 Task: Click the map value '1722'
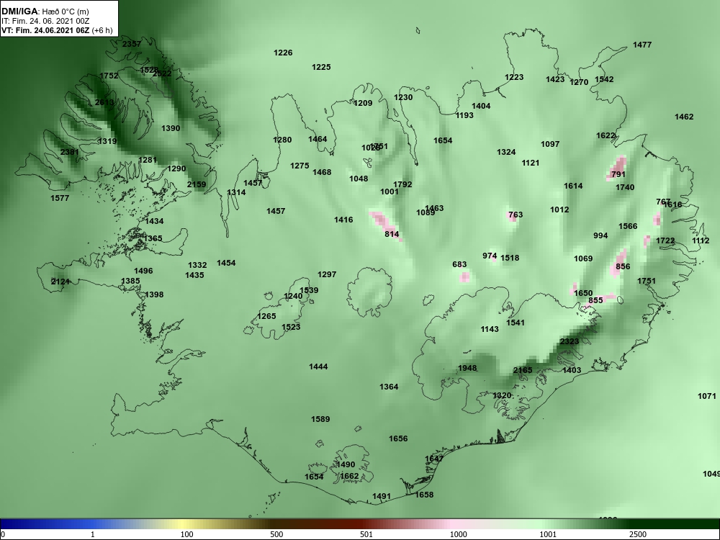[x=665, y=240]
